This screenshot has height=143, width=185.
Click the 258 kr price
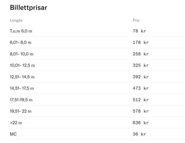[x=141, y=54]
